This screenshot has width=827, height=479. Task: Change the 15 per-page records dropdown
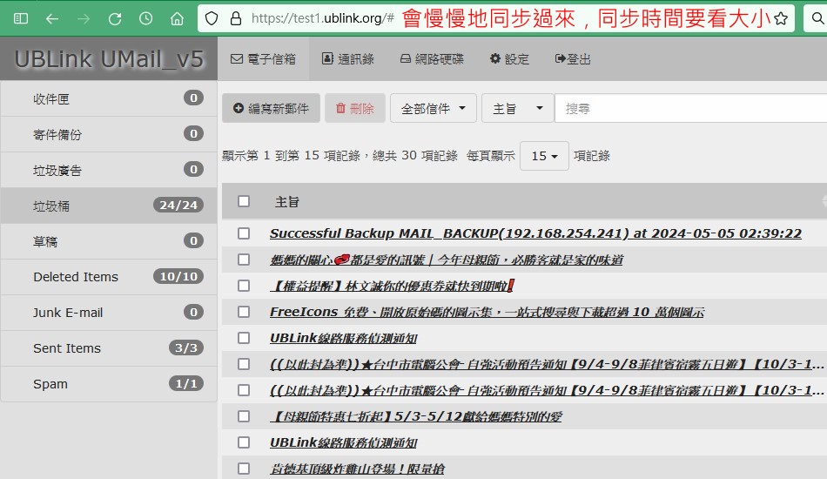544,156
